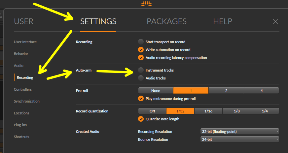Set Pre-roll to None

click(156, 91)
